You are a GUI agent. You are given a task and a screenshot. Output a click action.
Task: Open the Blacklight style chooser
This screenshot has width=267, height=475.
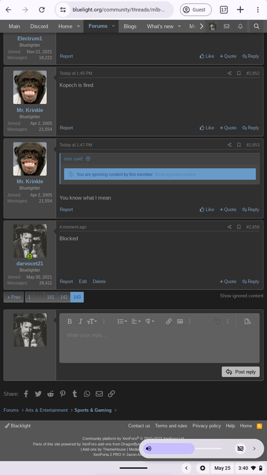pyautogui.click(x=18, y=426)
